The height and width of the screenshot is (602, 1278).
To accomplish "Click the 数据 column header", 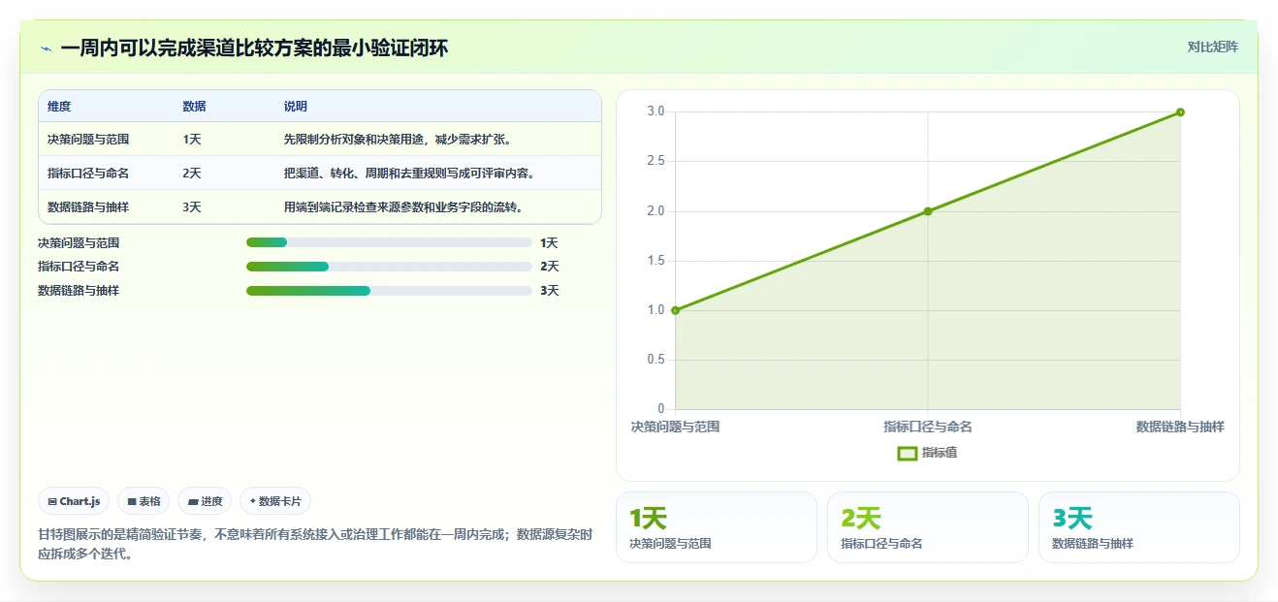I will [x=194, y=107].
